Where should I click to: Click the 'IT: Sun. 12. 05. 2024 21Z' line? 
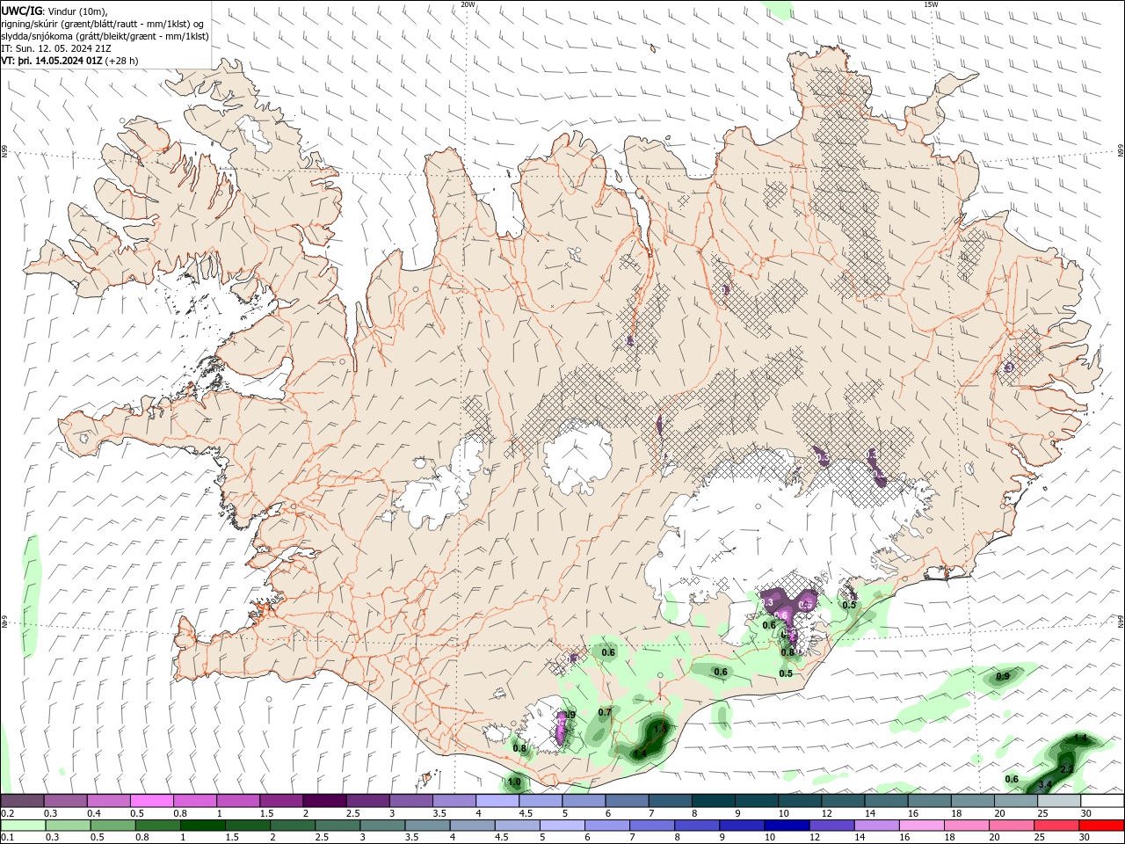point(56,48)
